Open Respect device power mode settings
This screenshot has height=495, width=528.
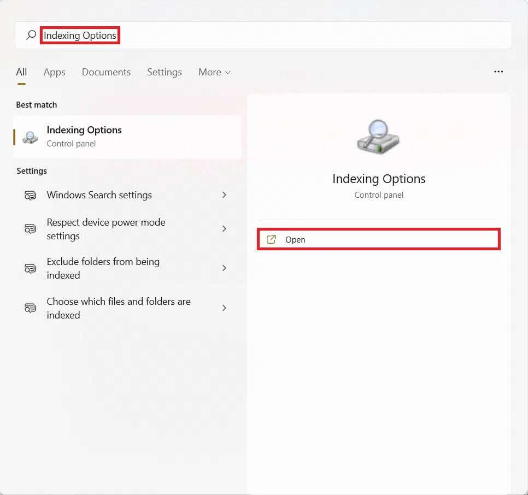tap(127, 229)
